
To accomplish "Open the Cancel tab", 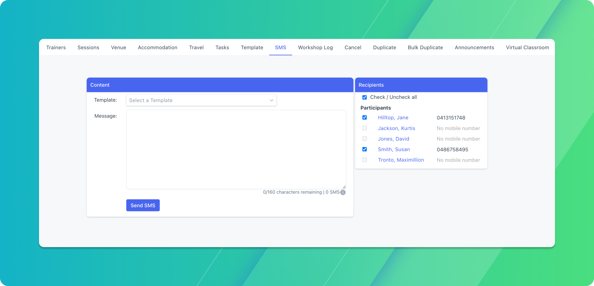I will pyautogui.click(x=353, y=47).
